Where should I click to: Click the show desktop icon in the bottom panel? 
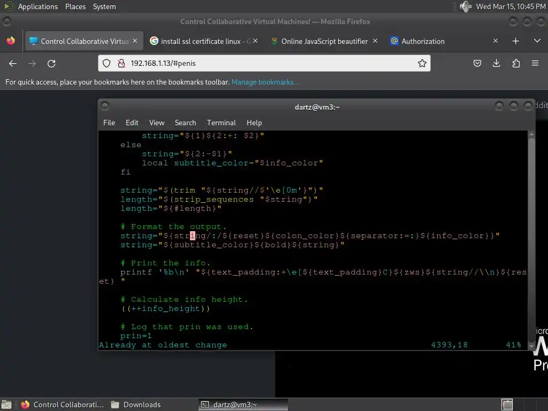point(6,405)
